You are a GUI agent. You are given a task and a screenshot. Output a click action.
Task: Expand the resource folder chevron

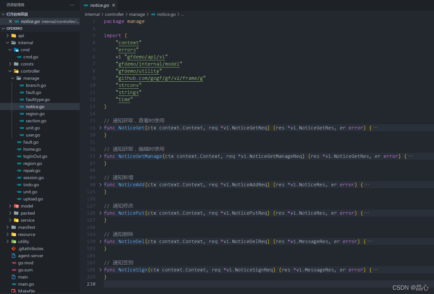8,234
